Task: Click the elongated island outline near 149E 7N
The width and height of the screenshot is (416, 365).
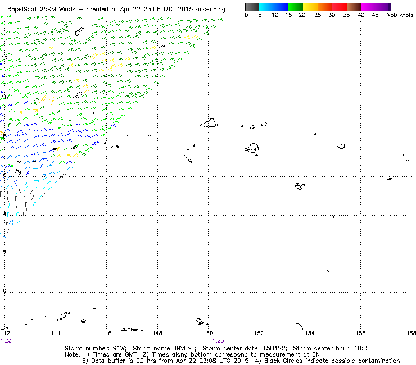Action: (188, 158)
